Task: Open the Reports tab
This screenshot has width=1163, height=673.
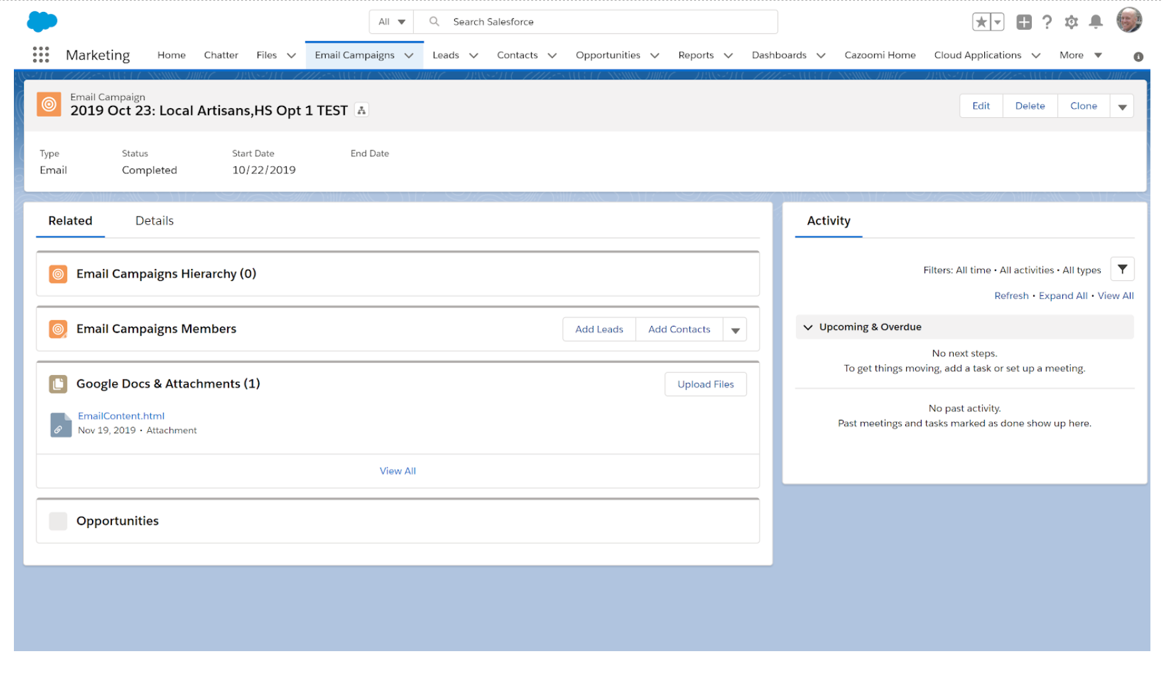Action: pyautogui.click(x=696, y=55)
